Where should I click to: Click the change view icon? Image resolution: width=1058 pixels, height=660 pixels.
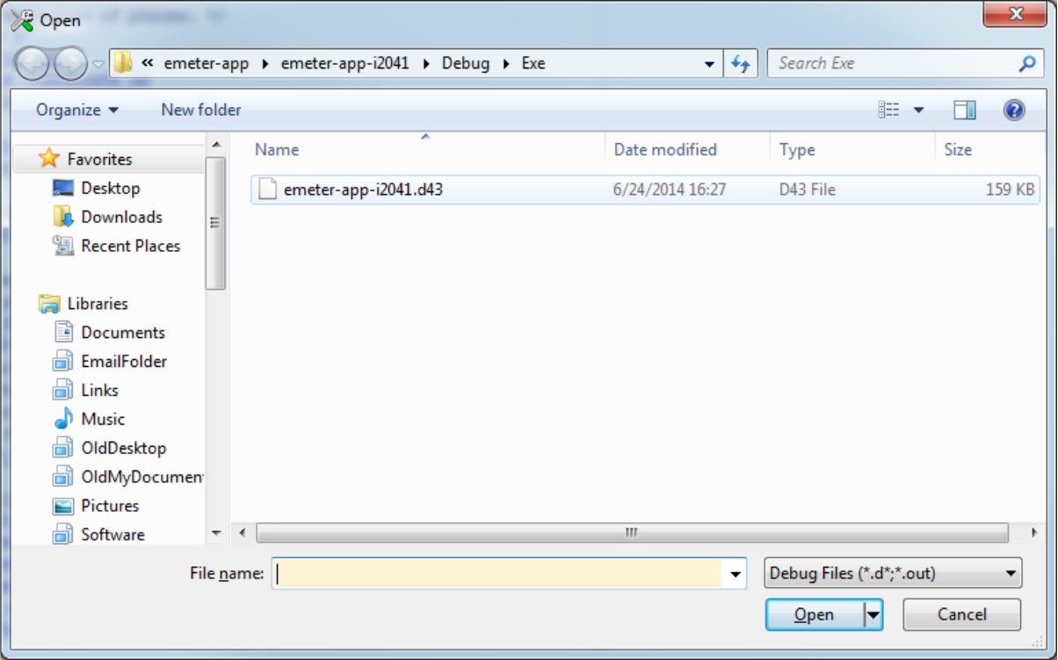pyautogui.click(x=889, y=110)
